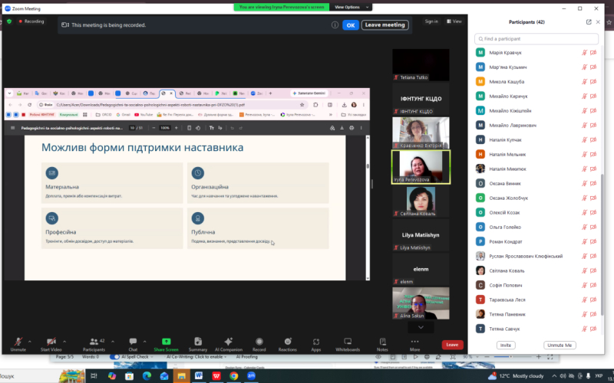This screenshot has height=383, width=614.
Task: Open the View layout menu
Action: tap(454, 21)
